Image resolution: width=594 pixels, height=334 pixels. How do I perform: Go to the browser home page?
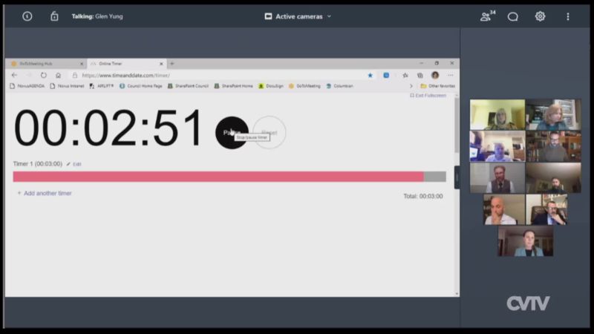point(58,75)
